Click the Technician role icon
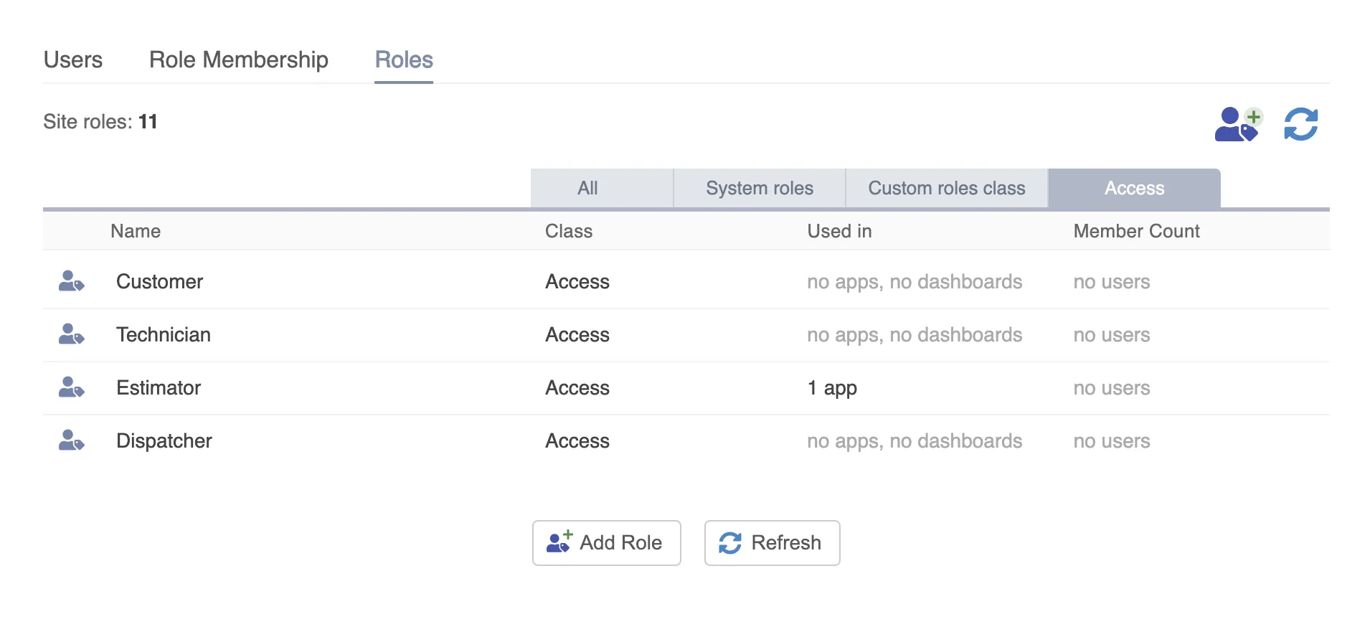Image resolution: width=1370 pixels, height=637 pixels. 71,334
